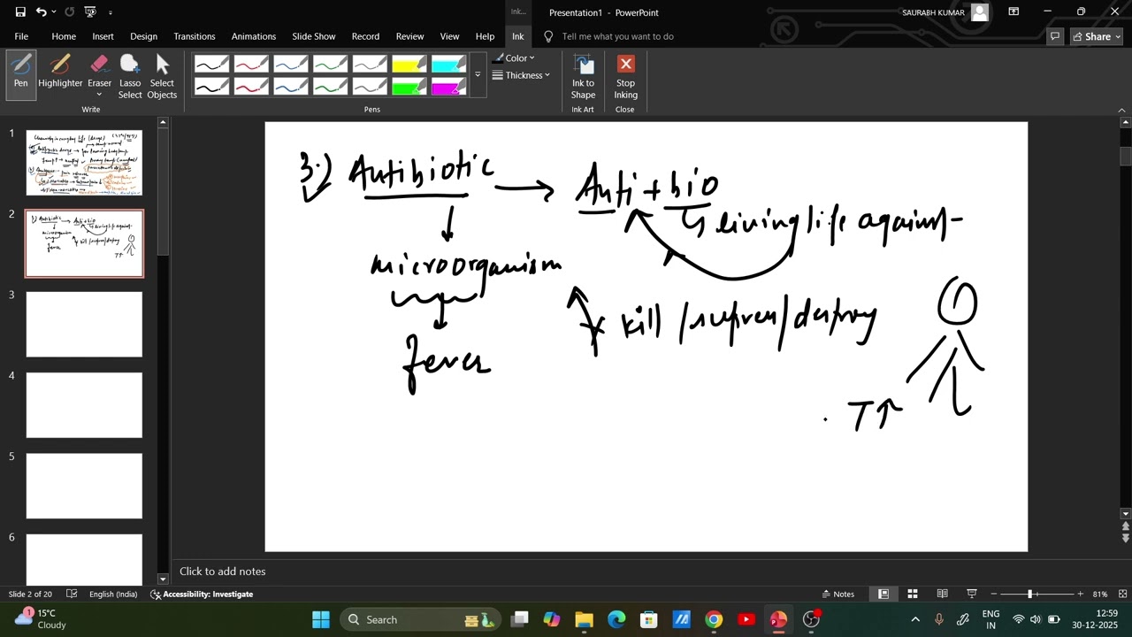Open the File menu
The image size is (1132, 637).
click(21, 36)
